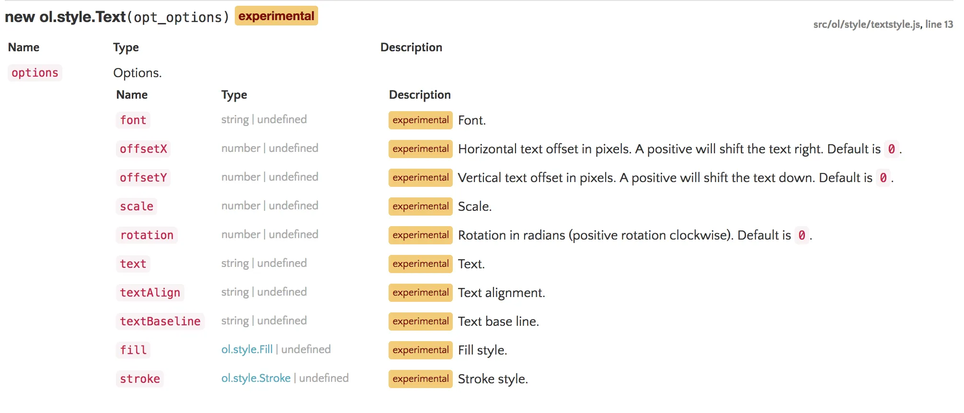
Task: Click the 'textAlign' option name
Action: coord(150,293)
